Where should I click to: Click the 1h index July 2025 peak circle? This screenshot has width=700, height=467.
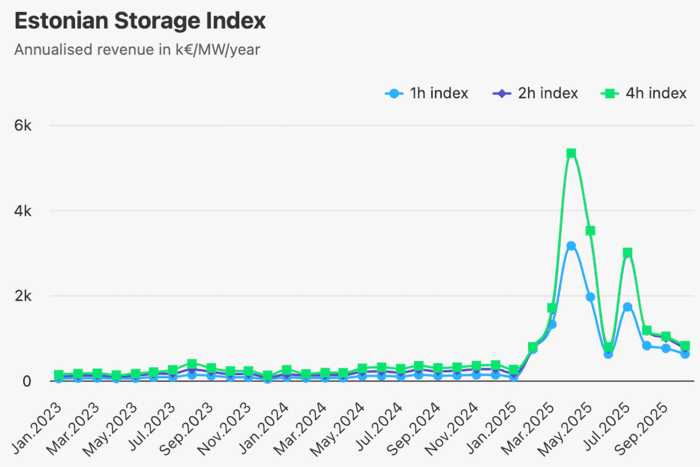tap(628, 306)
